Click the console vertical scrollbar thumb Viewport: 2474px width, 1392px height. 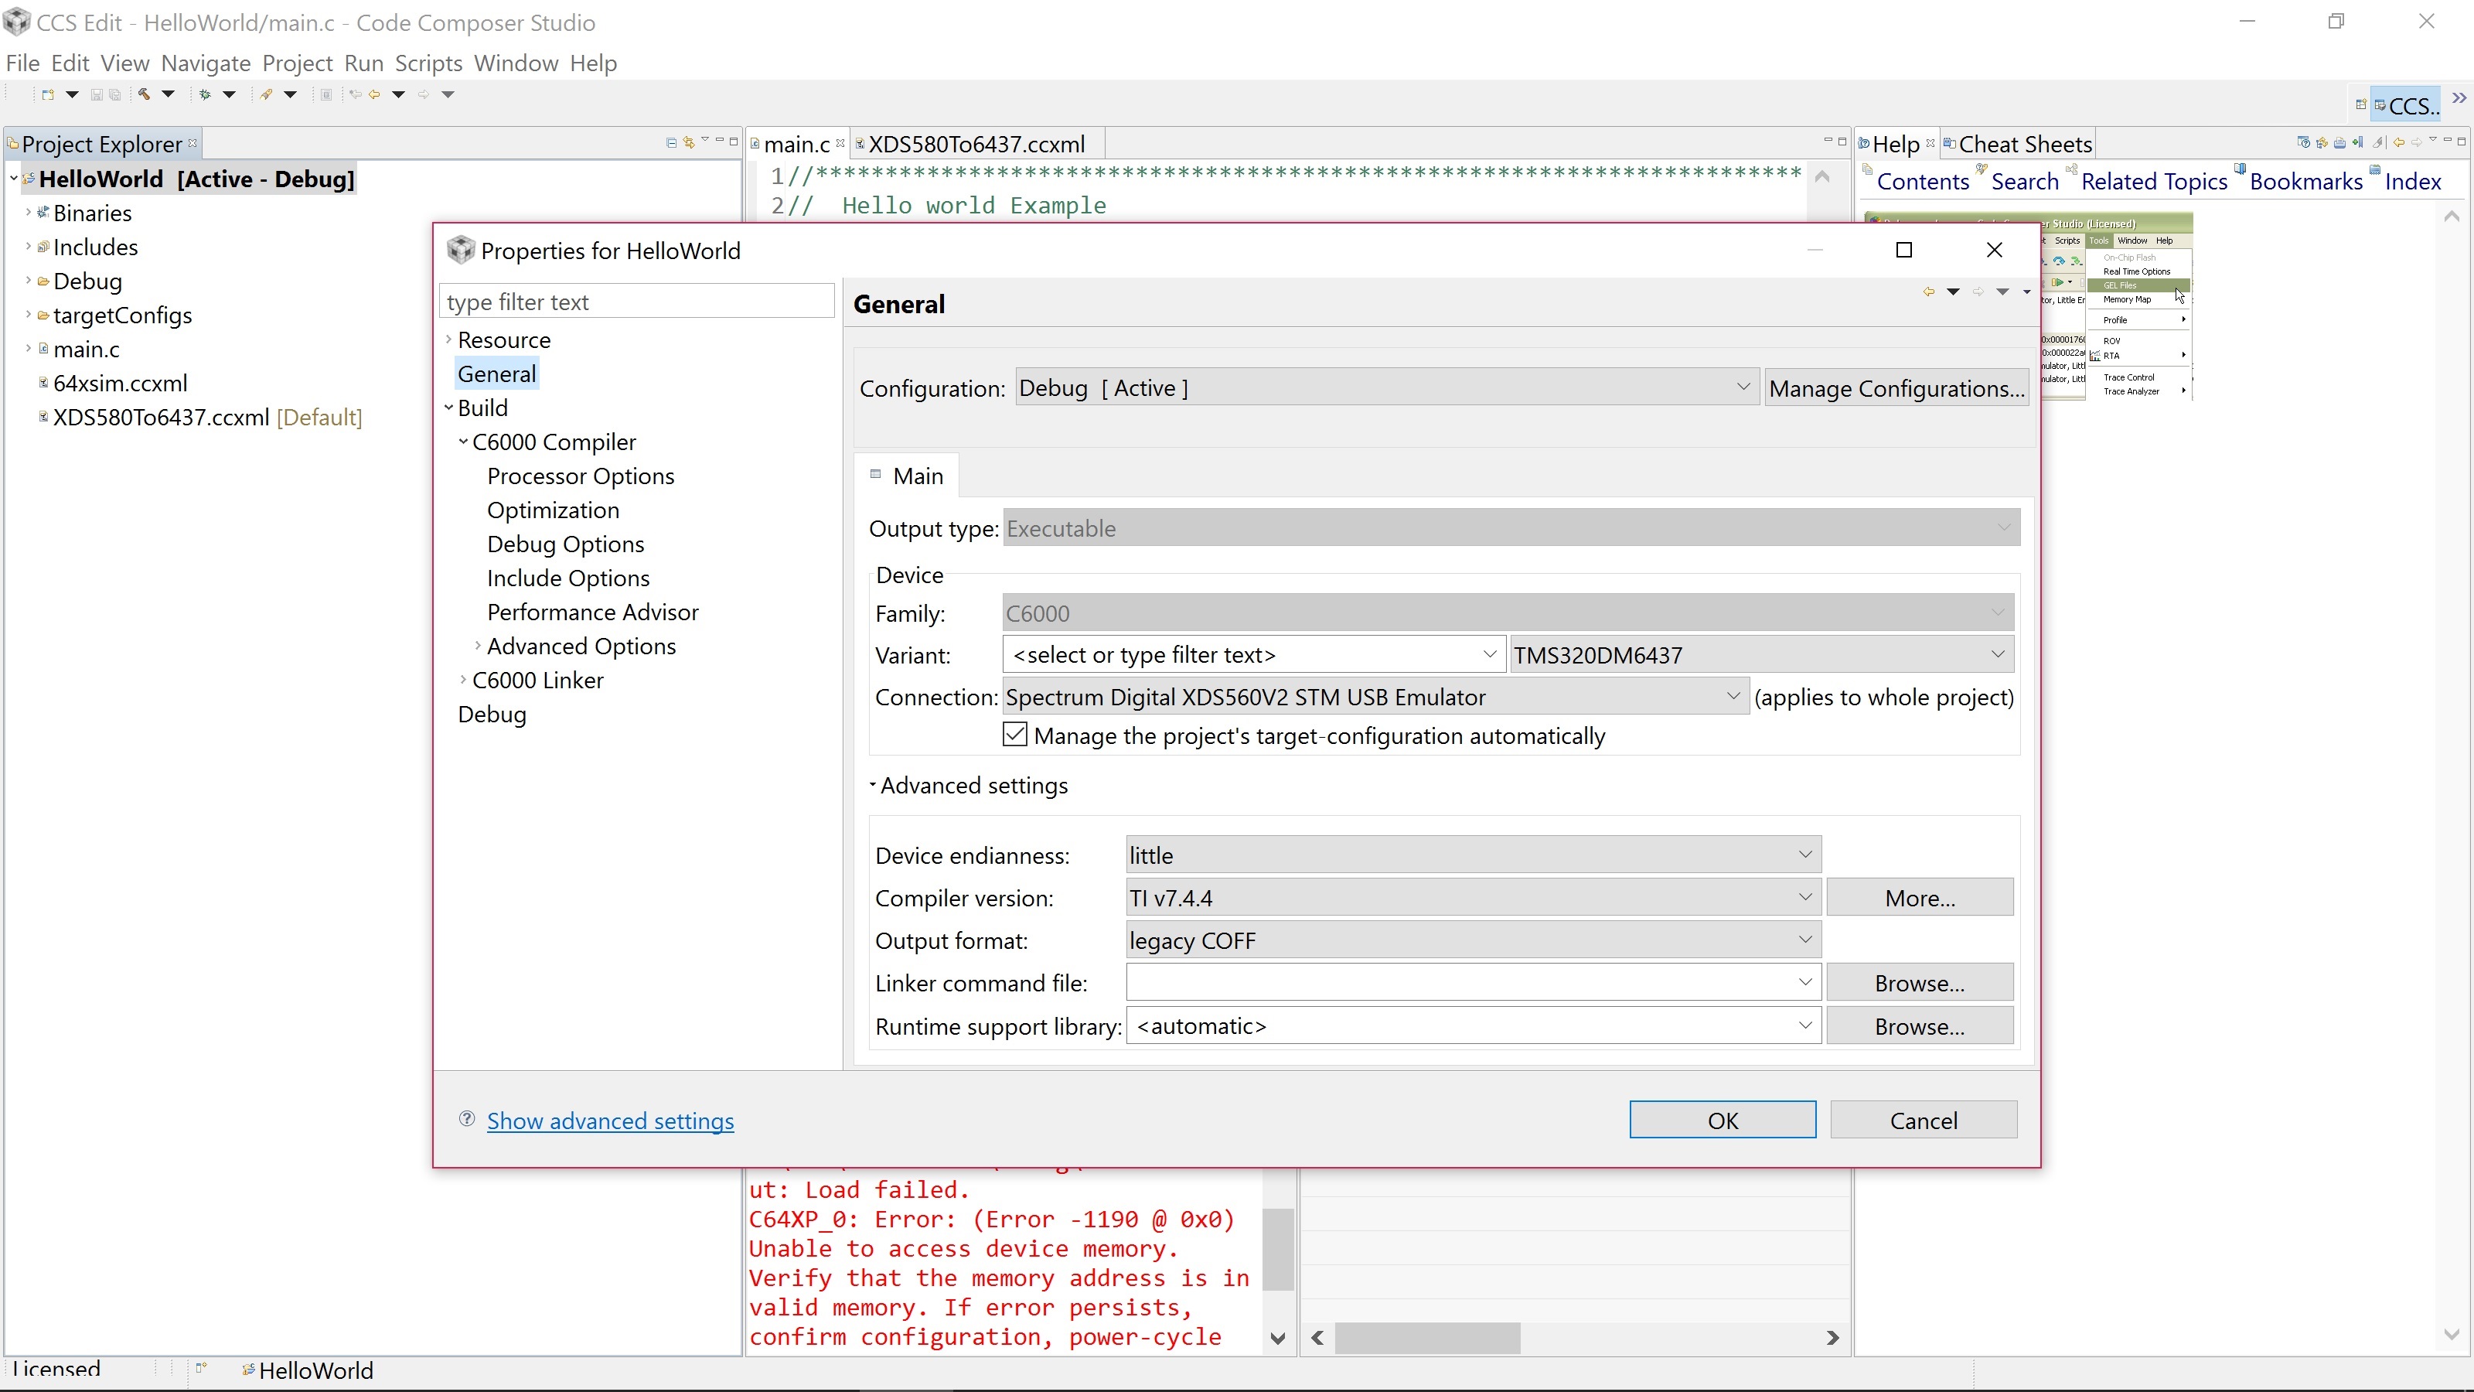pyautogui.click(x=1277, y=1249)
